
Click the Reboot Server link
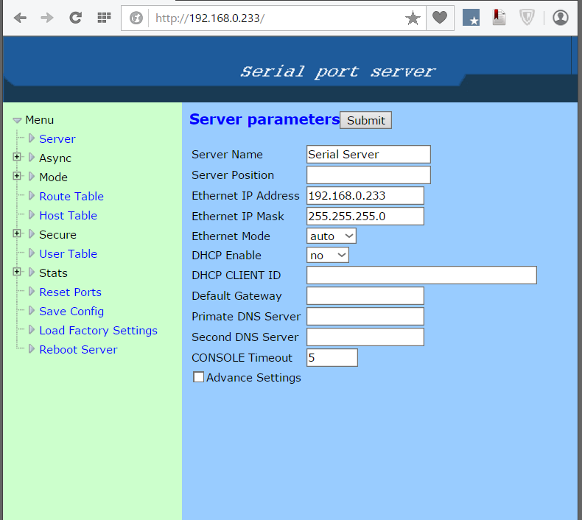[78, 349]
